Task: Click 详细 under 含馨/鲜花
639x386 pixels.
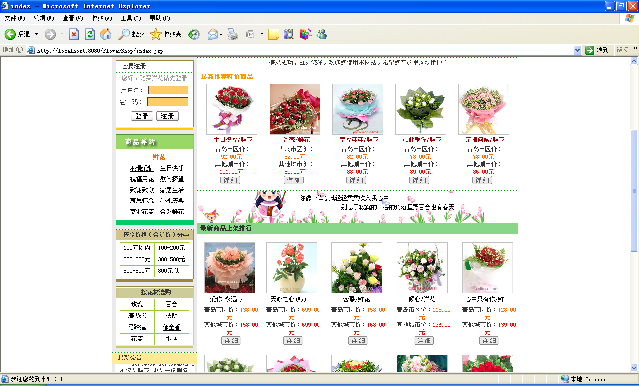Action: point(358,341)
